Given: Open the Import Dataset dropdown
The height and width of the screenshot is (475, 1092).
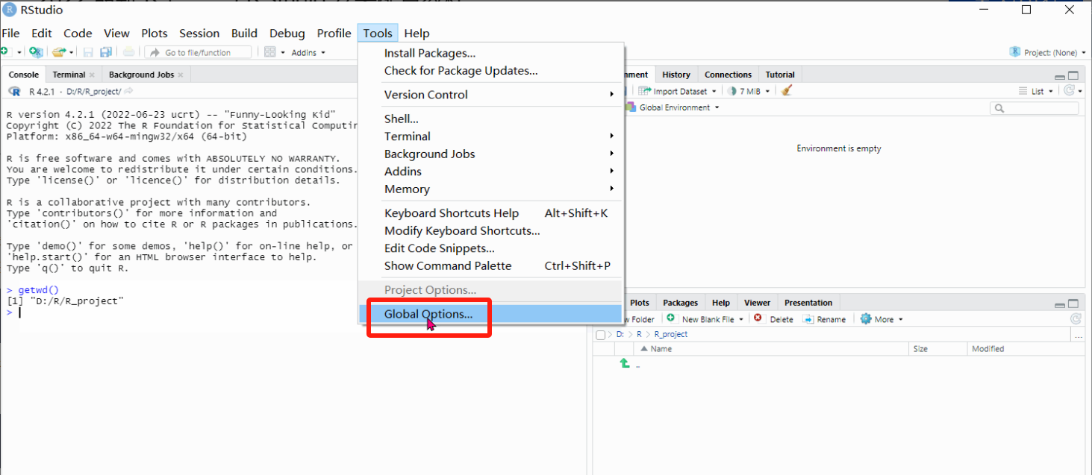Looking at the screenshot, I should (x=714, y=91).
